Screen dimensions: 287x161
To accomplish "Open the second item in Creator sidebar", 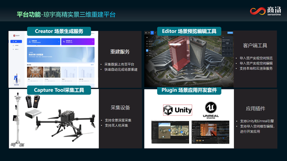I will 16,46.
